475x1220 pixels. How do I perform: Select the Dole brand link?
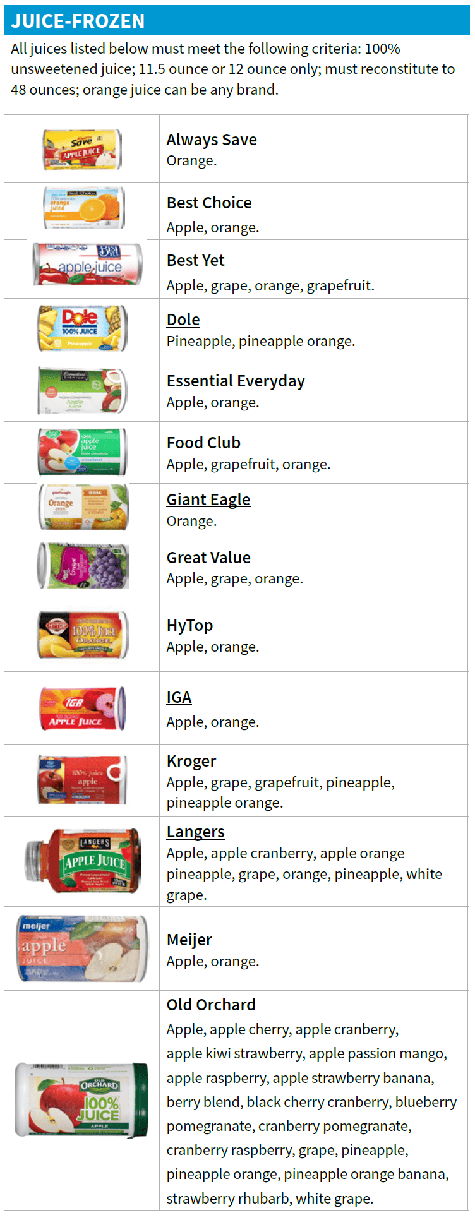183,320
